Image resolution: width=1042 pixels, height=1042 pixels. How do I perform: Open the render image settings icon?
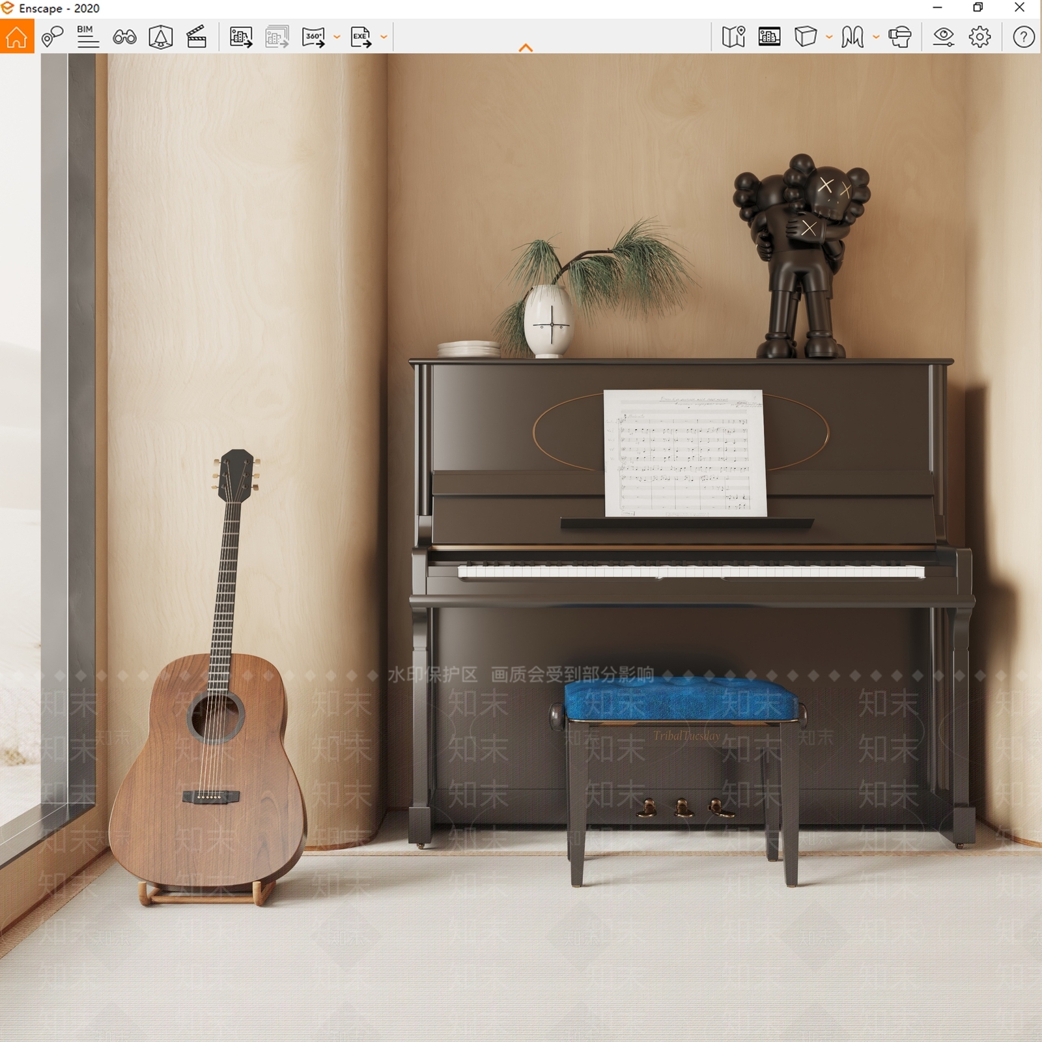coord(770,36)
